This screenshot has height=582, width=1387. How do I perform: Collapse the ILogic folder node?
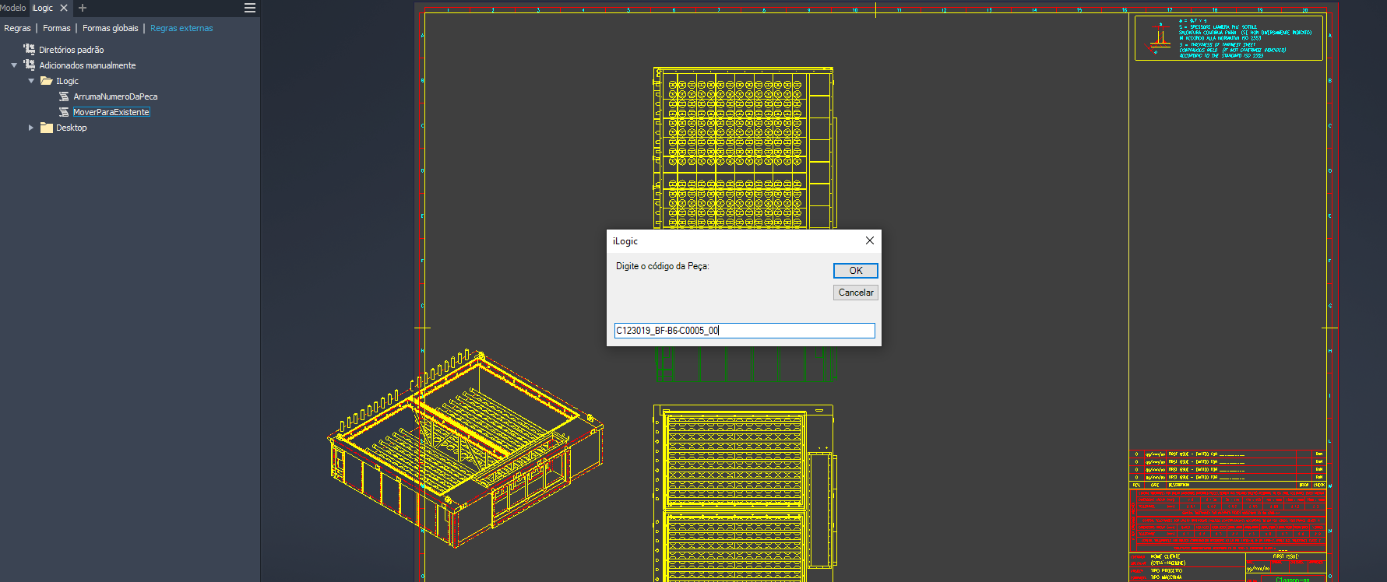(x=31, y=81)
